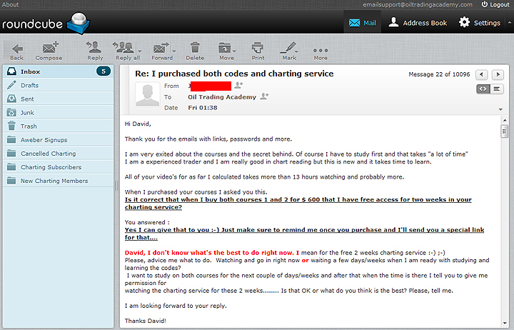Click the Inbox unread count badge
The image size is (514, 330).
pyautogui.click(x=104, y=71)
